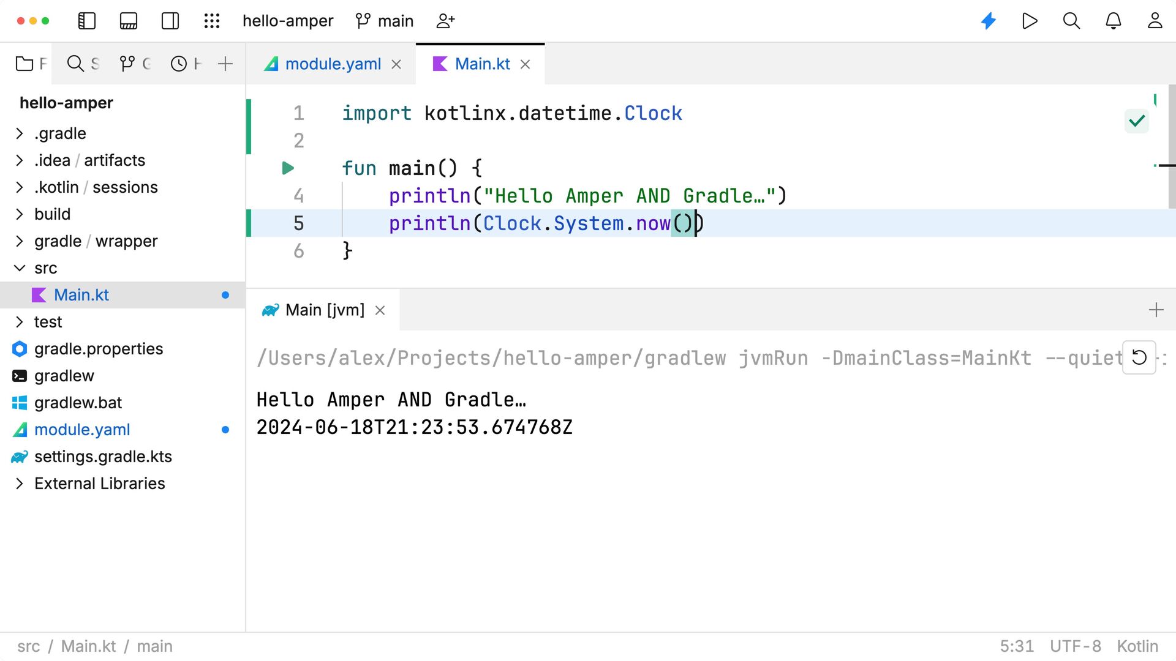
Task: Collapse the src folder
Action: tap(20, 268)
